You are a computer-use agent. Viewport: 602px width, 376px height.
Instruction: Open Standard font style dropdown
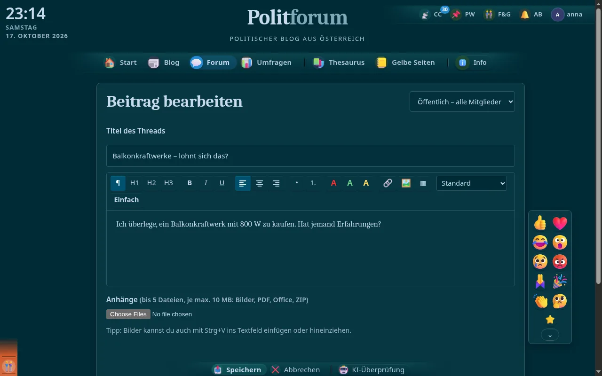[x=472, y=183]
